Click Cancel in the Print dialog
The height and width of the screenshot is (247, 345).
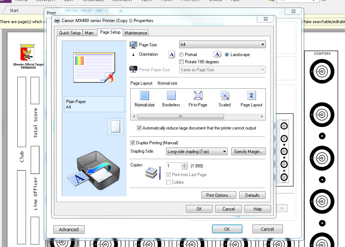(267, 229)
